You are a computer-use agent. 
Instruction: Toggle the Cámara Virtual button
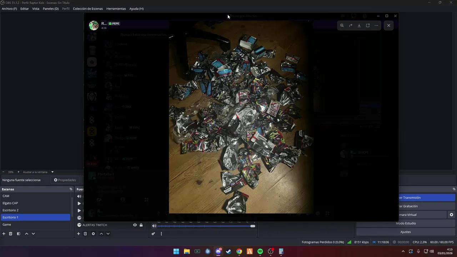coord(422,215)
